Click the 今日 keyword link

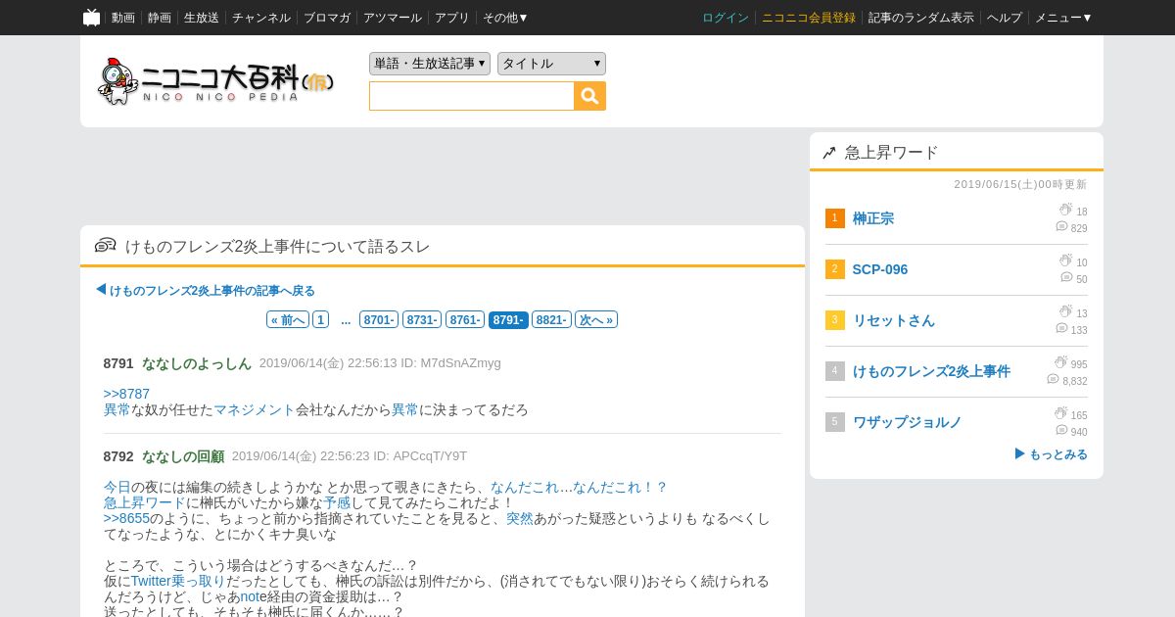(117, 487)
